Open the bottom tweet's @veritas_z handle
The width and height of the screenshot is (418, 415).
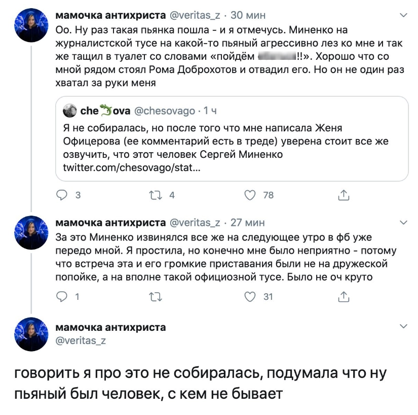(81, 341)
